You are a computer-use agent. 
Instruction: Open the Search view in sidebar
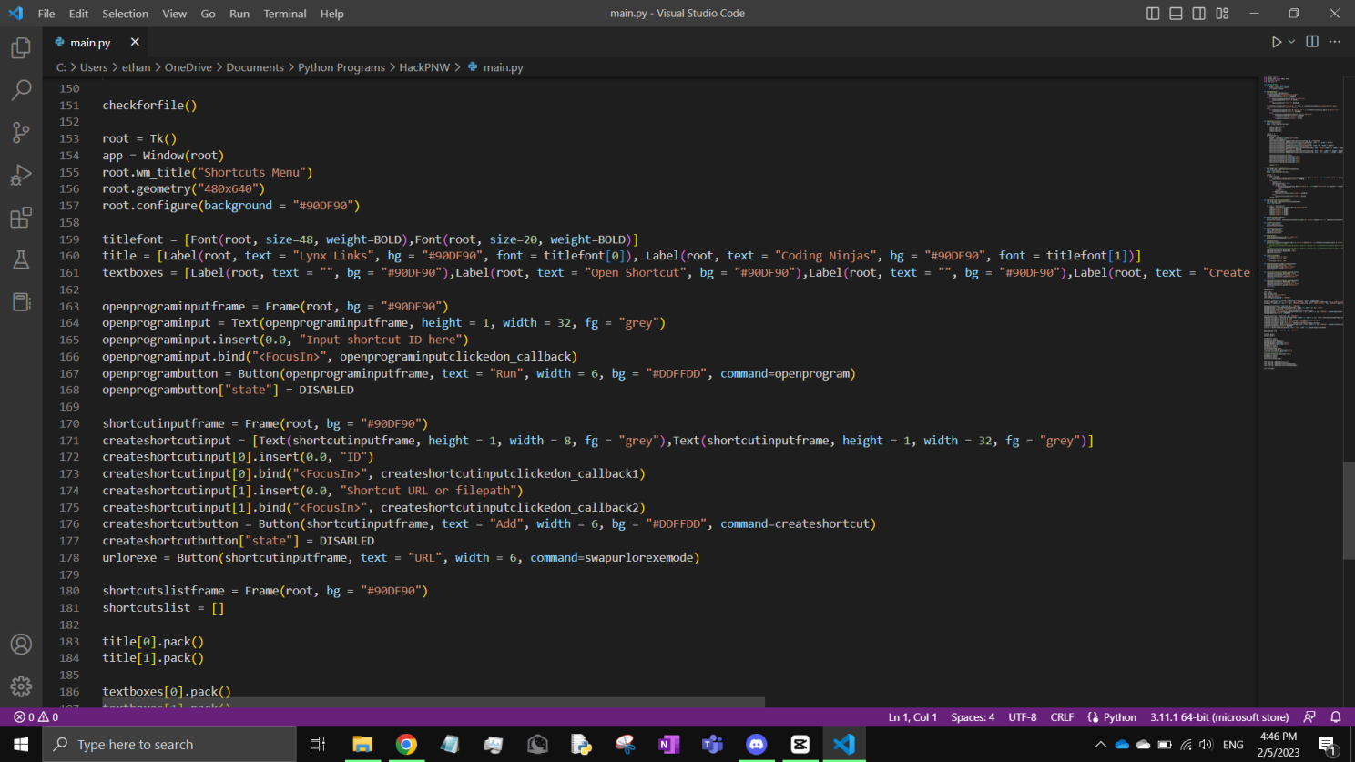[x=21, y=90]
